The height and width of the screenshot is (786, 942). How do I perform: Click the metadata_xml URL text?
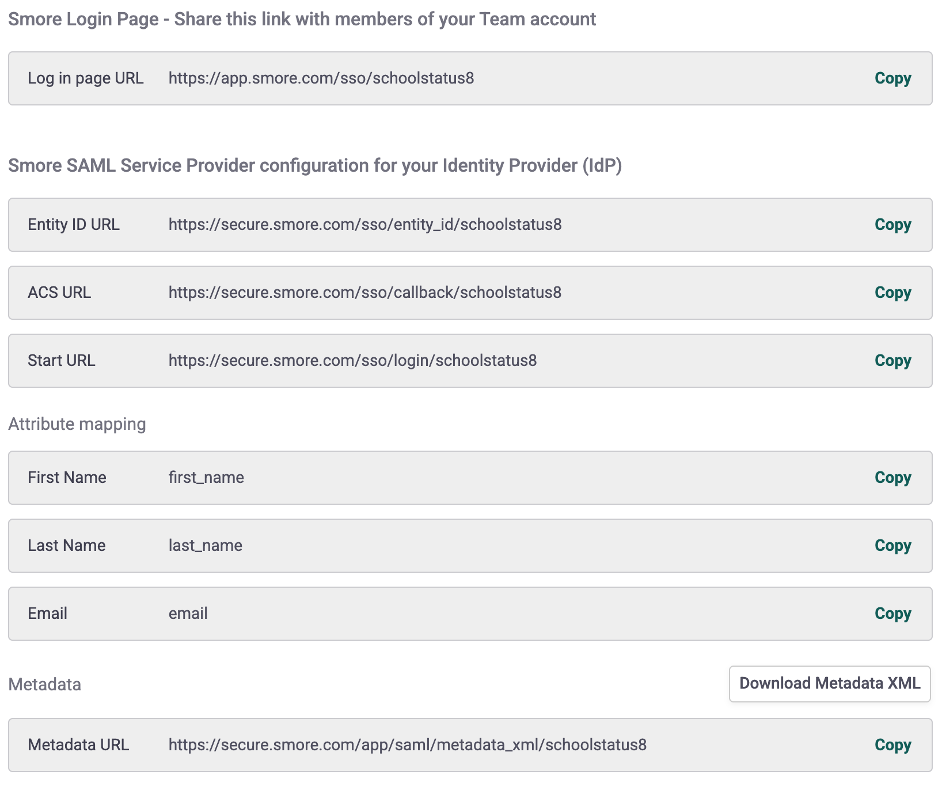pyautogui.click(x=407, y=745)
